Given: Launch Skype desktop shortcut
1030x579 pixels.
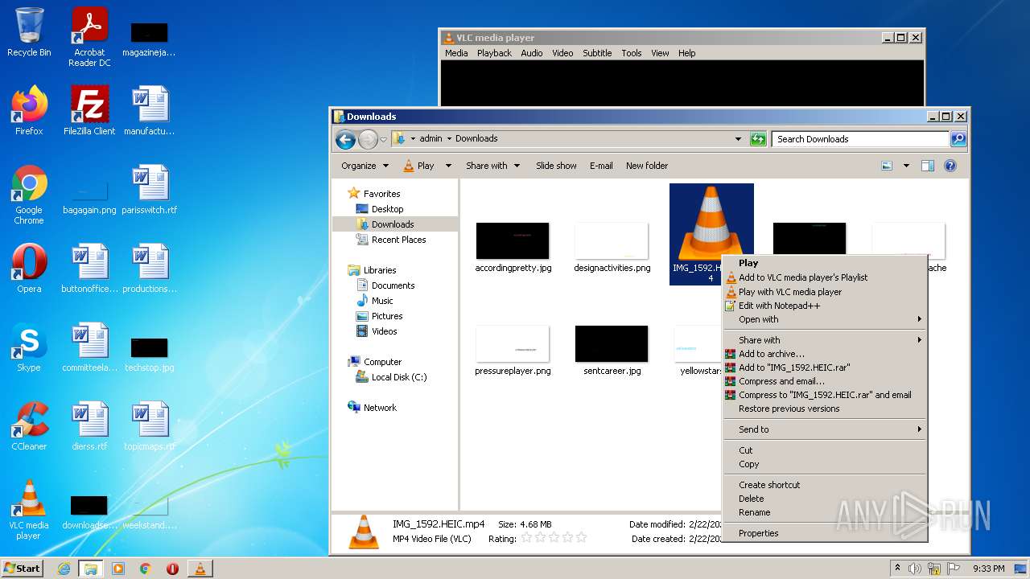Looking at the screenshot, I should pos(29,347).
